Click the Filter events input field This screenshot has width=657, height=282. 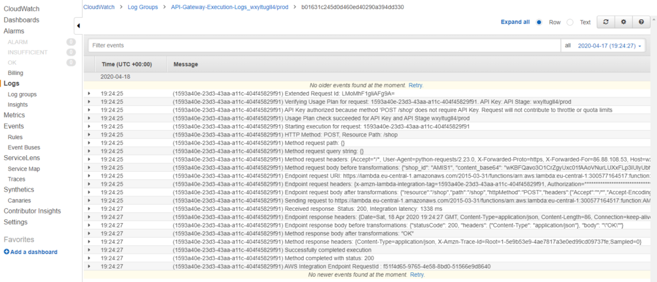pyautogui.click(x=324, y=46)
